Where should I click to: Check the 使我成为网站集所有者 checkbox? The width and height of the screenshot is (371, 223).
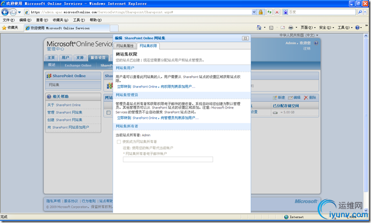coord(119,142)
